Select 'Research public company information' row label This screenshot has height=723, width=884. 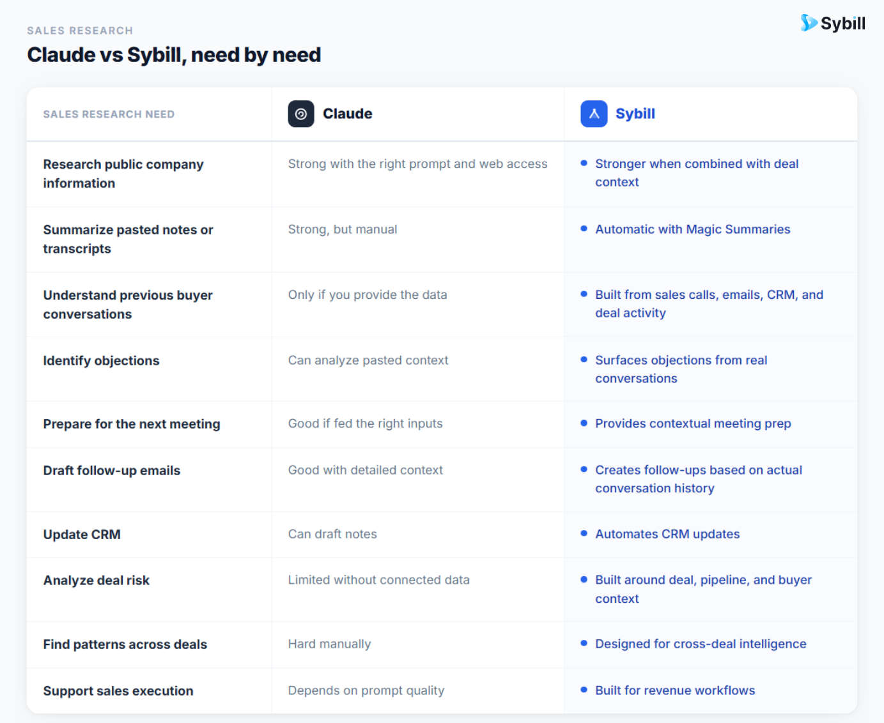pyautogui.click(x=123, y=174)
